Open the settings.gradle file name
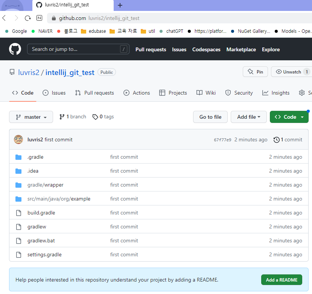Viewport: 312px width, 294px height. tap(44, 254)
